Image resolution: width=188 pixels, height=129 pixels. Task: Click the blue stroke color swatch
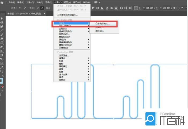point(2,81)
